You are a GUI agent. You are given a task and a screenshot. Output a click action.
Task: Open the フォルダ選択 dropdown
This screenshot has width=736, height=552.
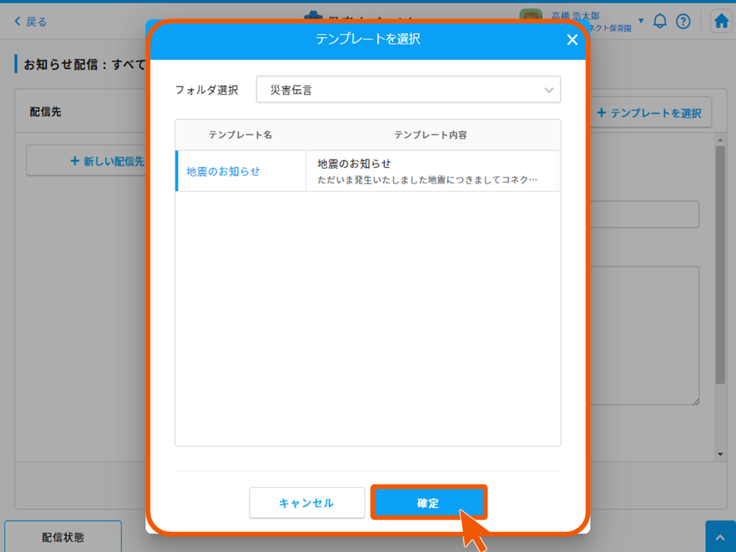(408, 90)
